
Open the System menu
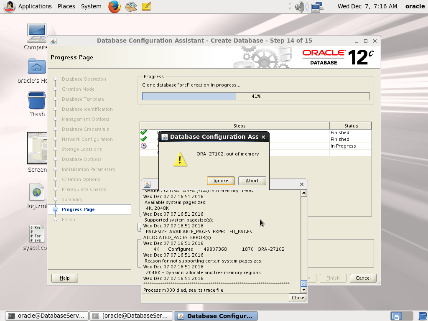(x=91, y=6)
